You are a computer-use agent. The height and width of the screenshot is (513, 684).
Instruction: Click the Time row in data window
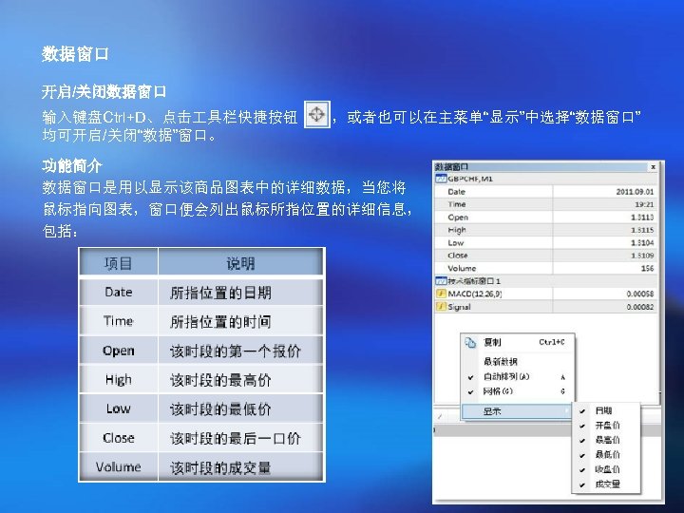coord(546,204)
